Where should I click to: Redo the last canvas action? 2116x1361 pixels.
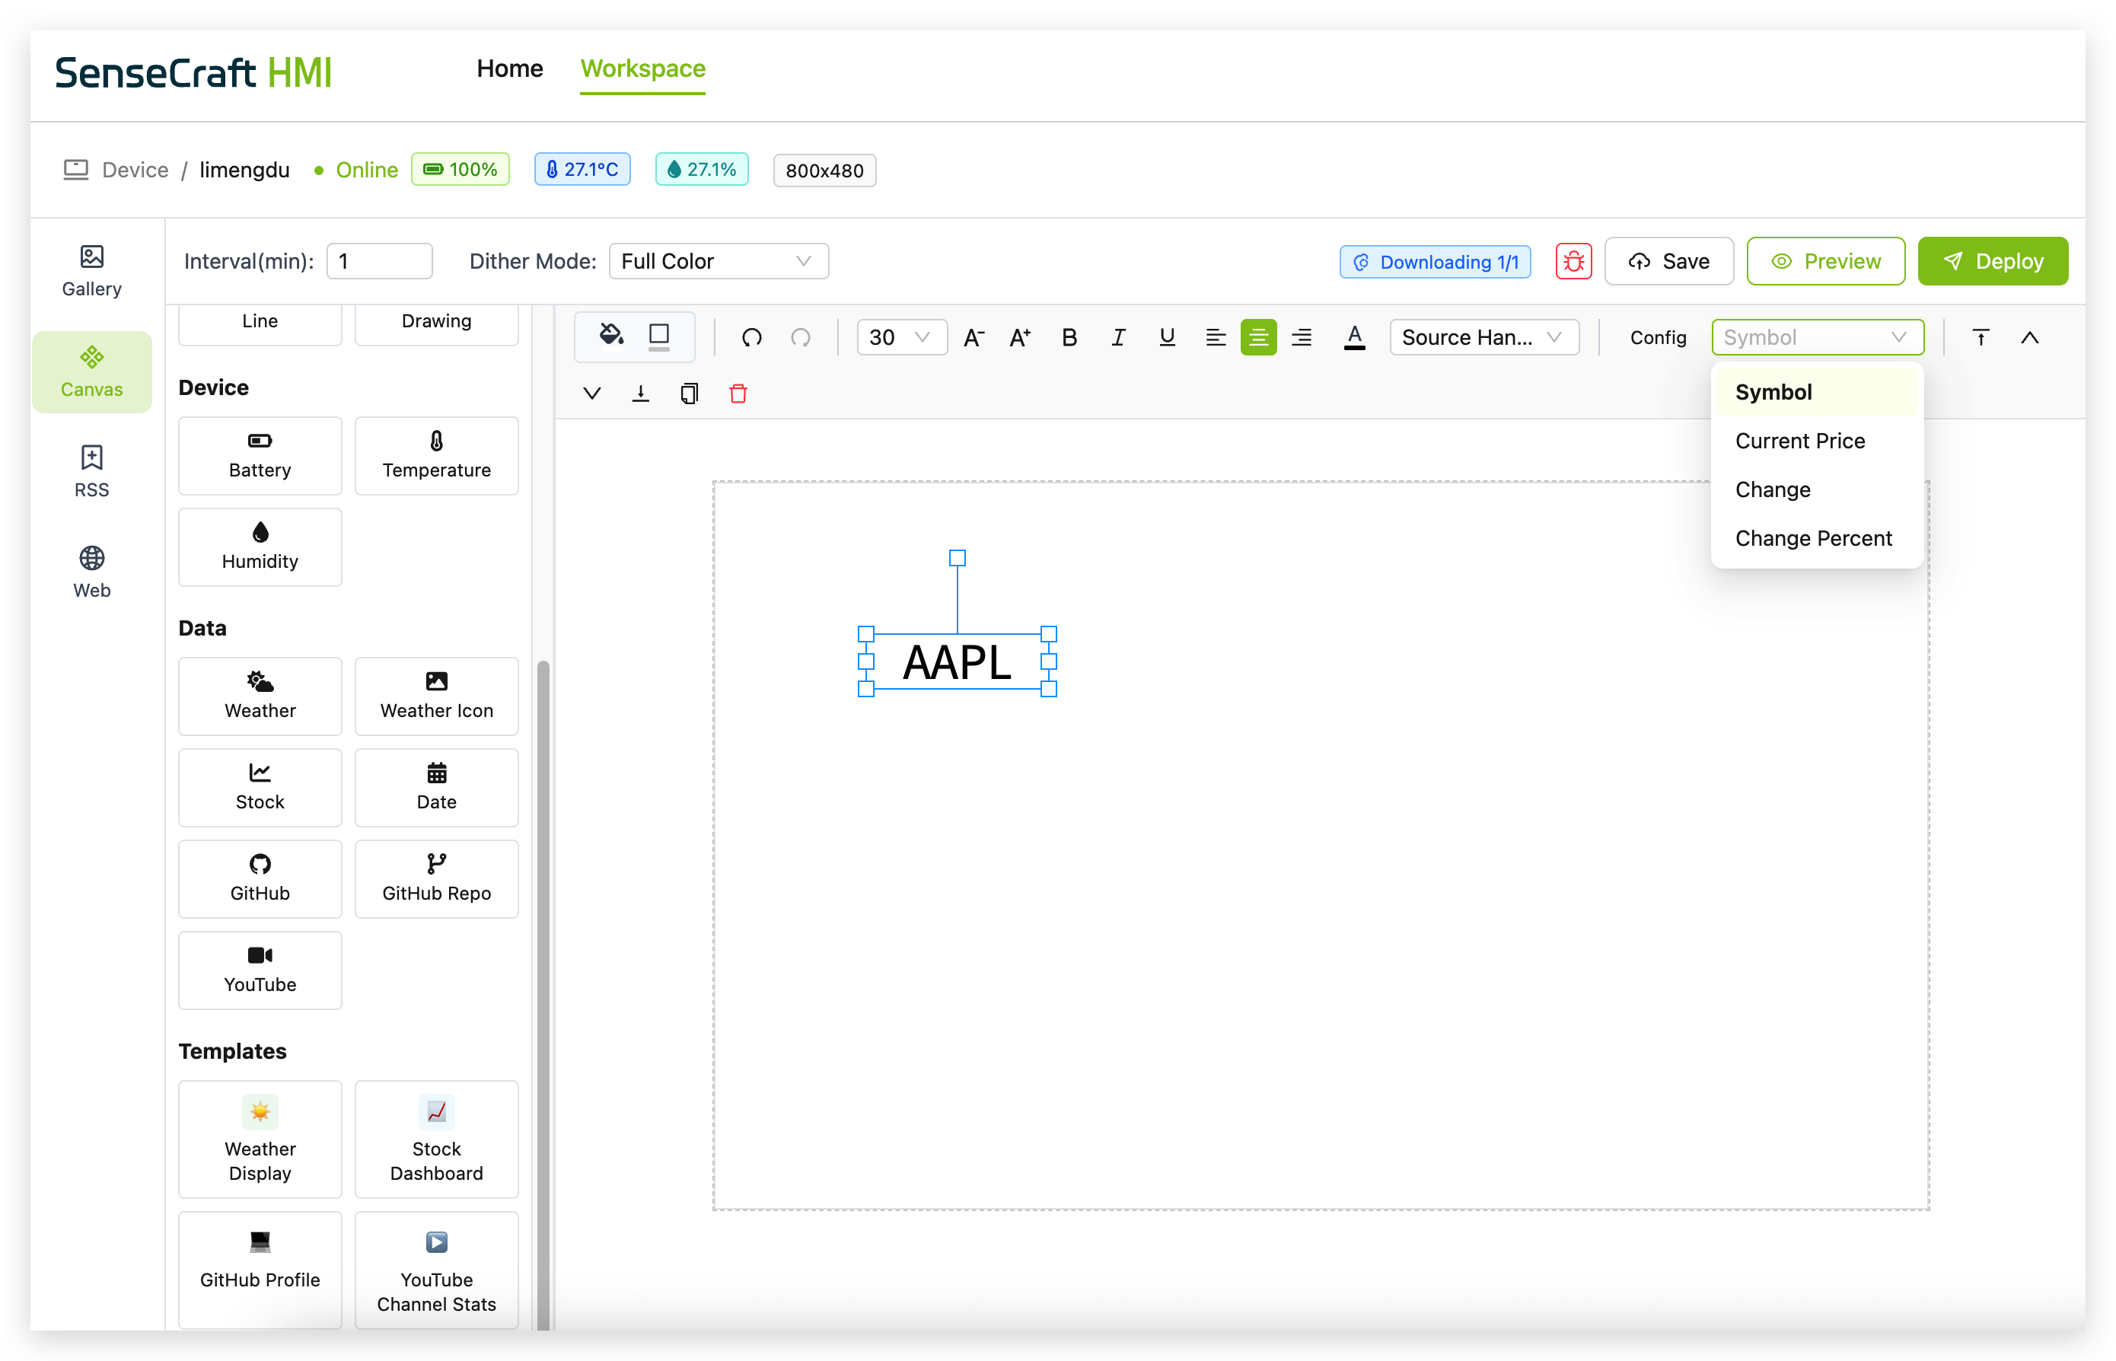(801, 336)
